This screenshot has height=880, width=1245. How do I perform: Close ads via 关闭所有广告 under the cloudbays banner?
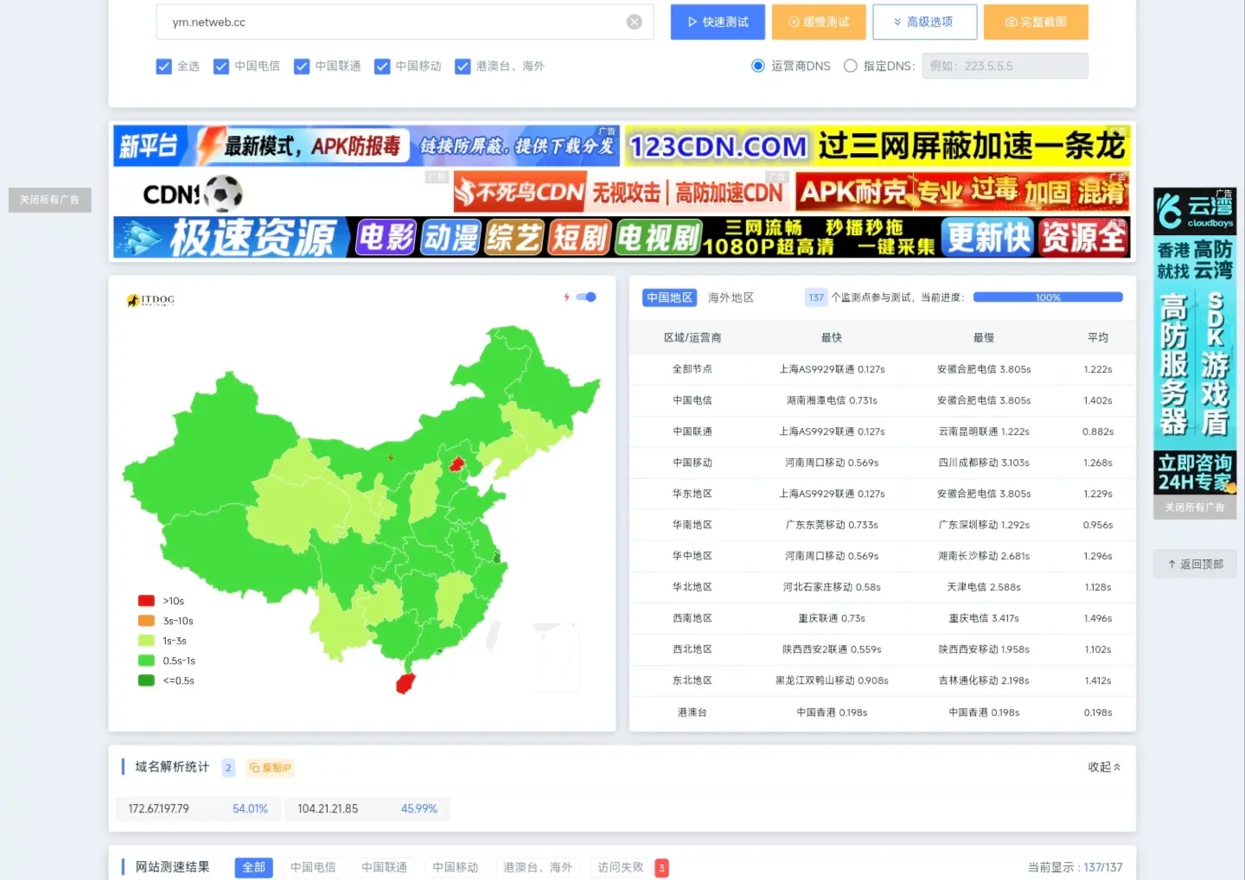[1195, 507]
